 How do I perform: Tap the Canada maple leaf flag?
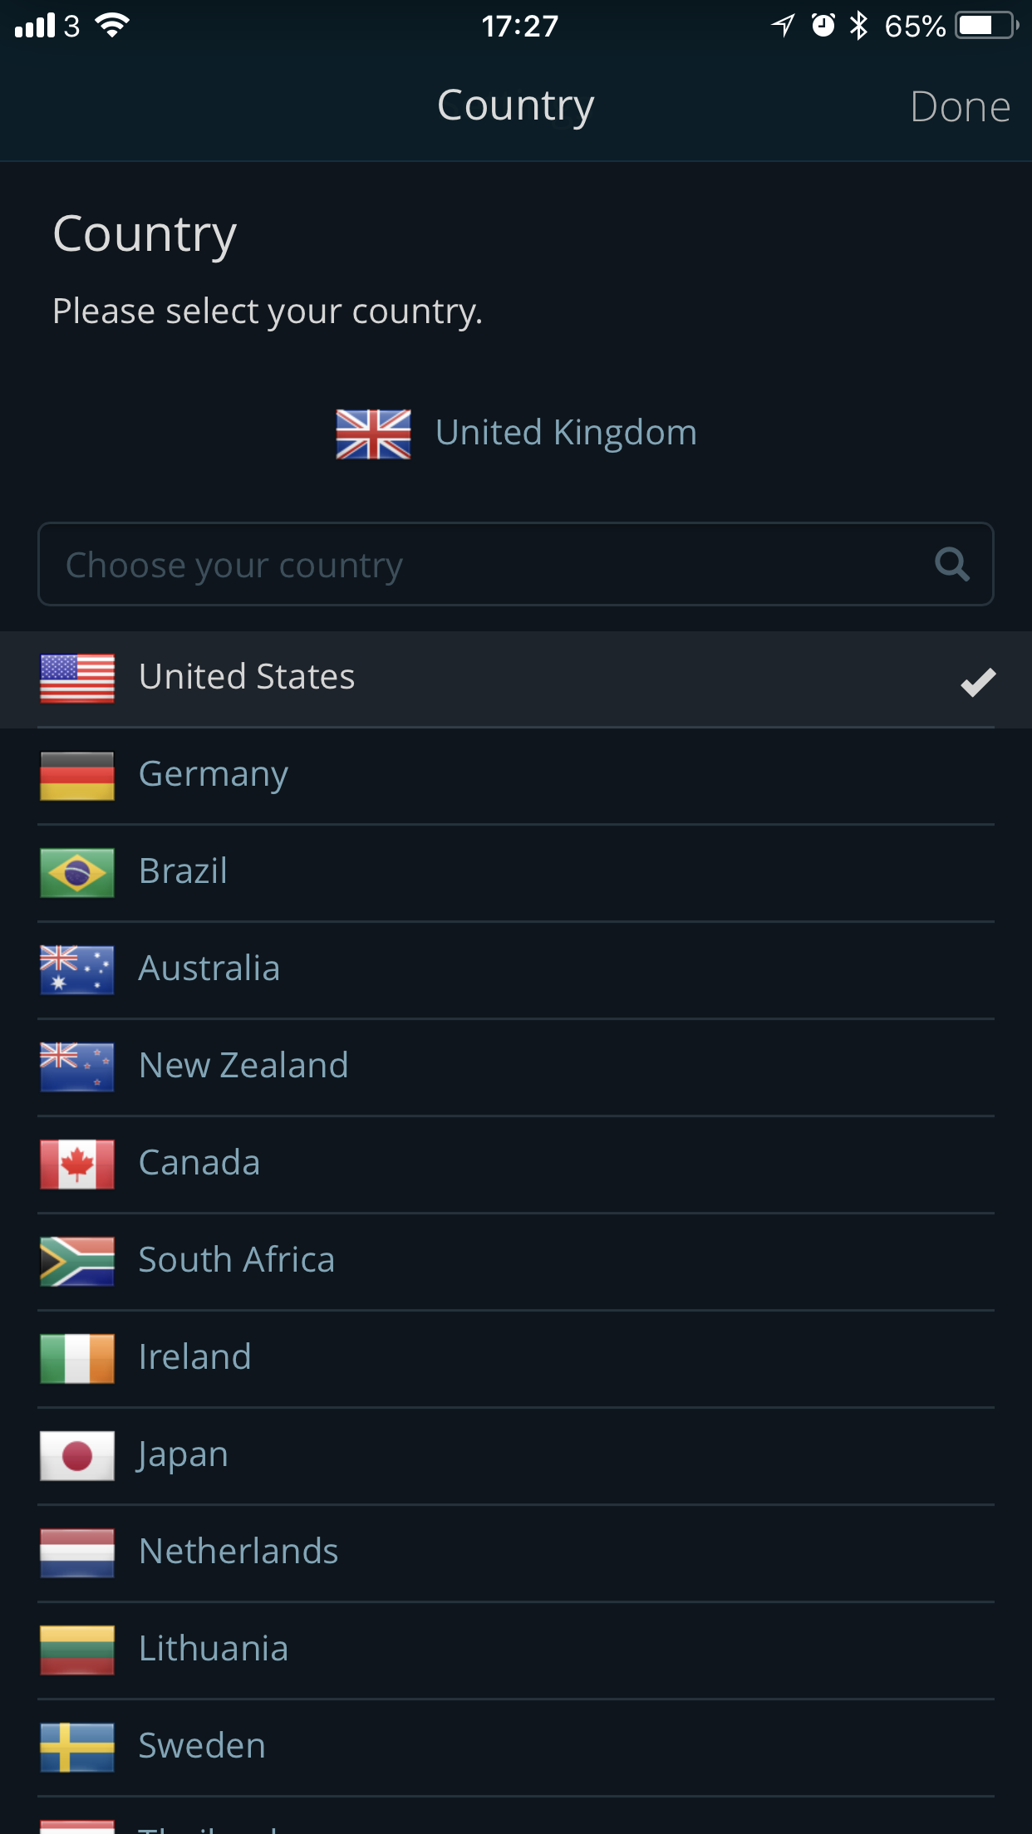[77, 1165]
